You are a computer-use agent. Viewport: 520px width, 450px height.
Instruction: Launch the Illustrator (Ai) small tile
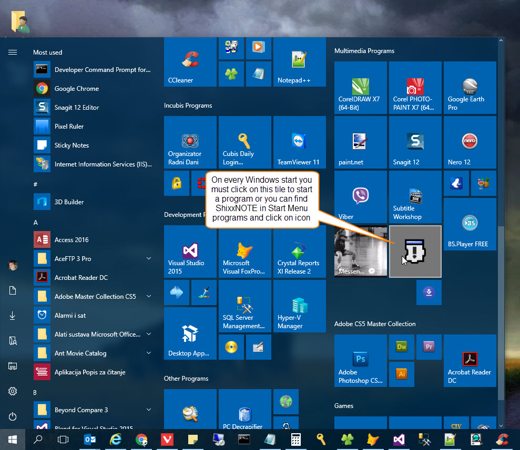coord(402,374)
